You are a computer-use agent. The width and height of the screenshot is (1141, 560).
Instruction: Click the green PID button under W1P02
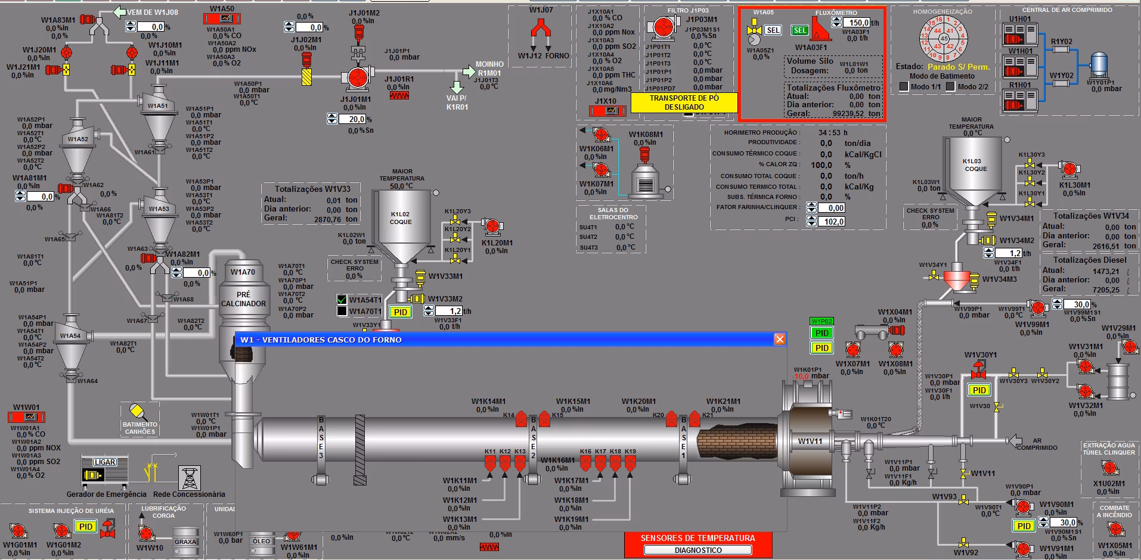pyautogui.click(x=822, y=333)
